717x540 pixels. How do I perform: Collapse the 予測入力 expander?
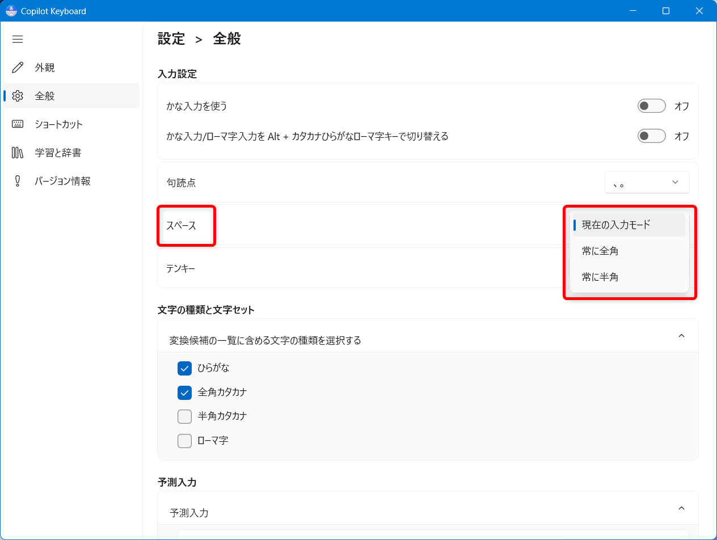click(x=682, y=508)
